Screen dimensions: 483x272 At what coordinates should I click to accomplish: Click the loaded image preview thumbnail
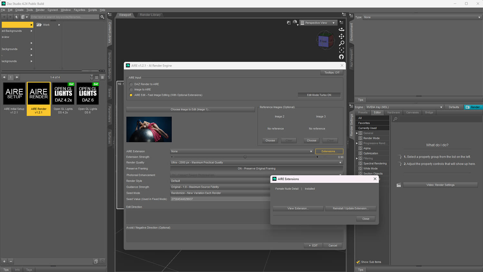(149, 130)
